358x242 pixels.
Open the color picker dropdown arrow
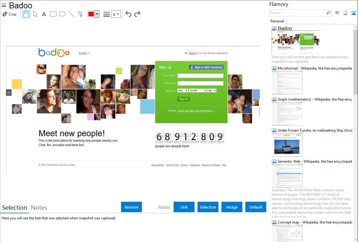[97, 14]
